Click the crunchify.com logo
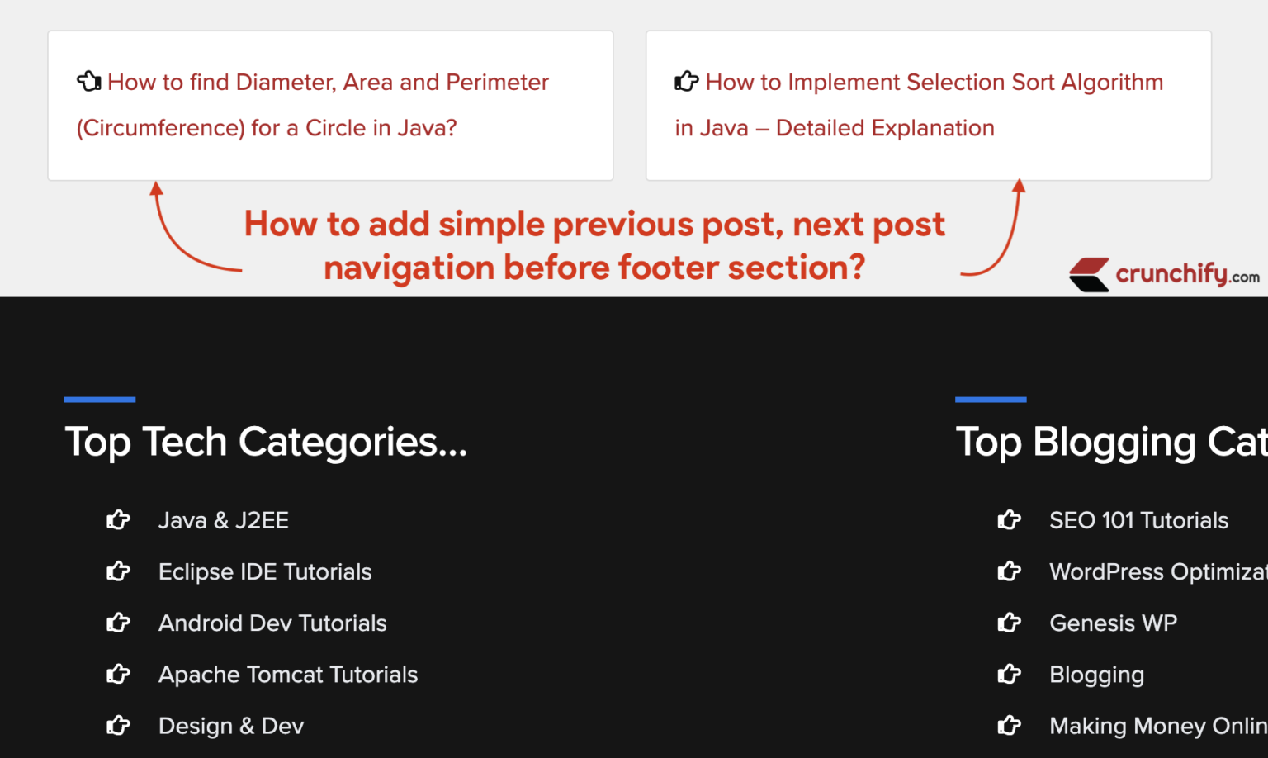 pos(1164,274)
